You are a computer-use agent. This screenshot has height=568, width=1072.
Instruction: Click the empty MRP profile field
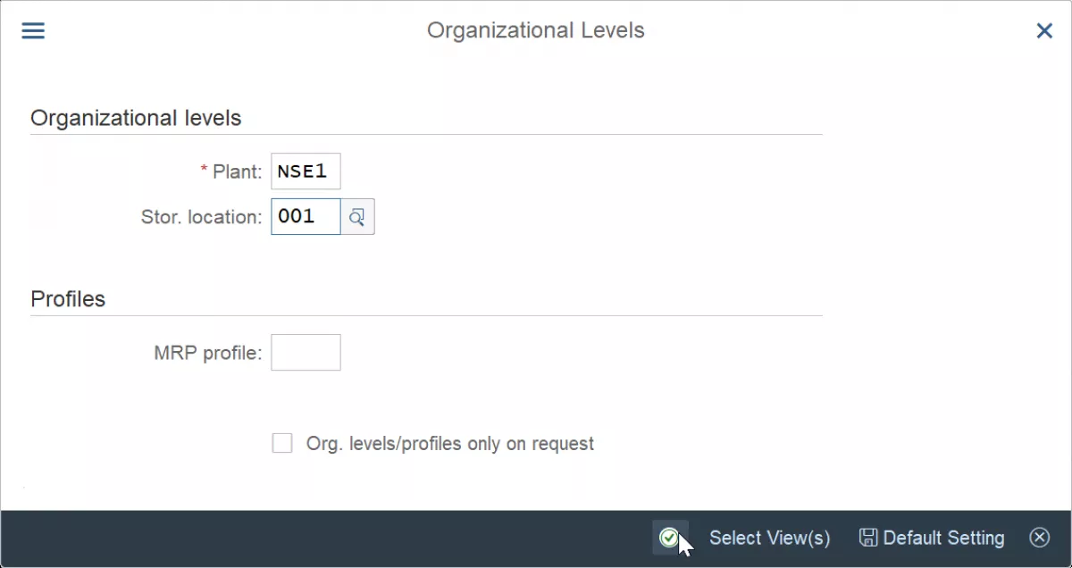point(306,353)
